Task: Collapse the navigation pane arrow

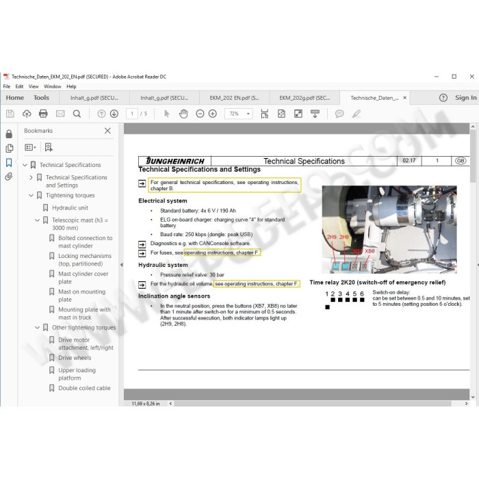Action: (x=122, y=265)
